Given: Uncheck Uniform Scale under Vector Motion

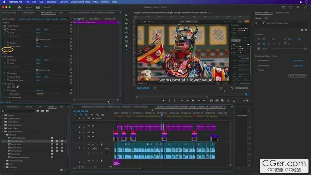Looking at the screenshot, I should click(x=37, y=40).
